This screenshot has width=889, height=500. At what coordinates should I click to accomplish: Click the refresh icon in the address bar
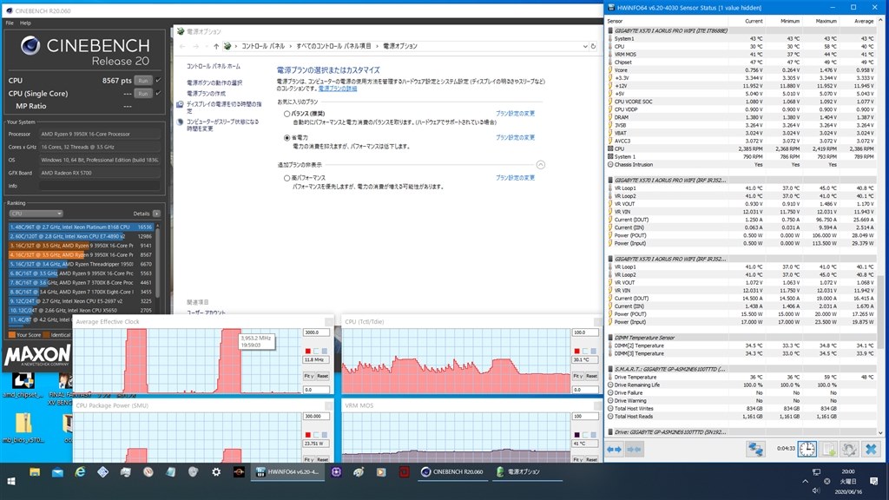pos(593,47)
